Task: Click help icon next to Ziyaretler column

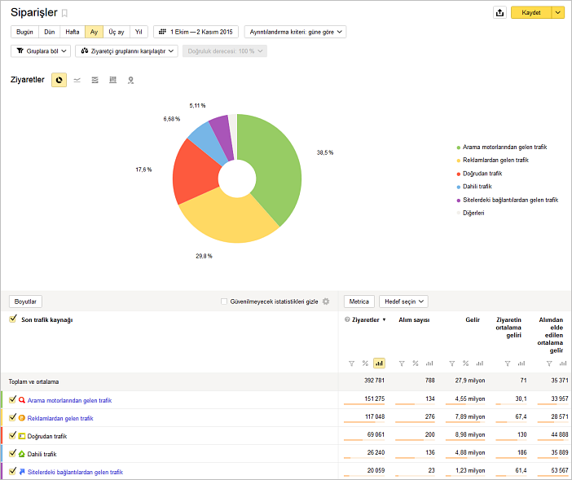Action: (347, 319)
